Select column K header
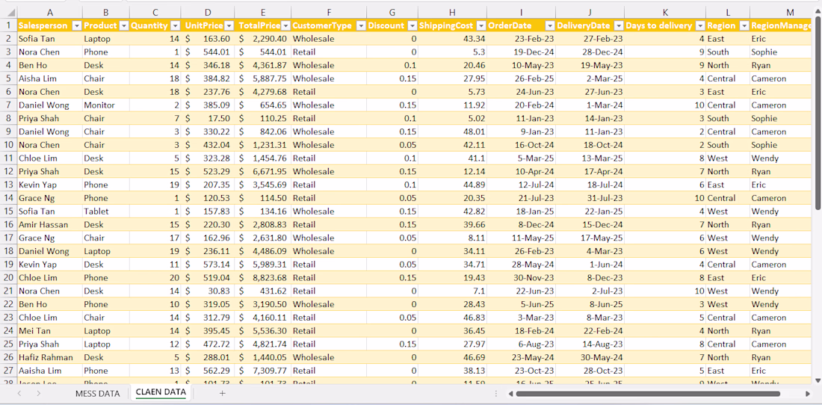Image resolution: width=822 pixels, height=405 pixels. pos(665,12)
